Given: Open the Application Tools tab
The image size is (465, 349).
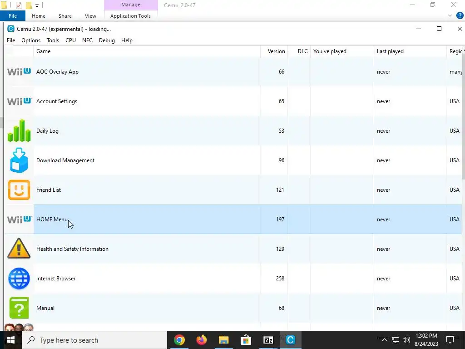Looking at the screenshot, I should click(130, 16).
